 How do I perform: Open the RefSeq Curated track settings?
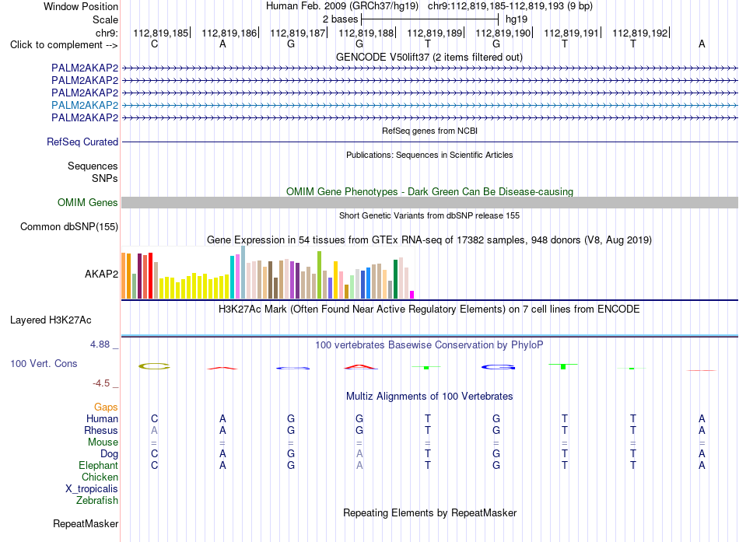tap(82, 142)
